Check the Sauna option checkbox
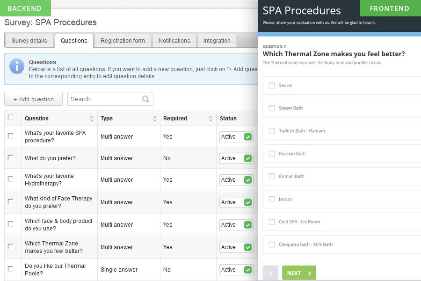The height and width of the screenshot is (281, 421). pyautogui.click(x=272, y=85)
